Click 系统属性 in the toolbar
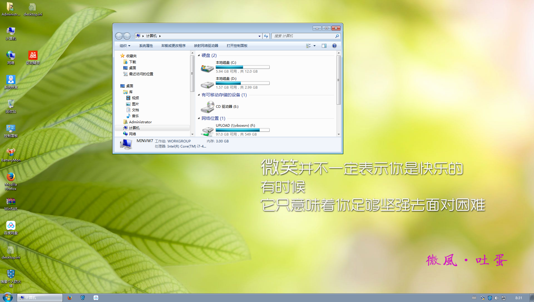The image size is (534, 302). 146,46
